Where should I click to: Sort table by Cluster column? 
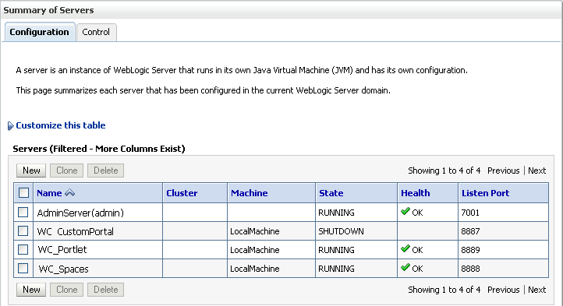coord(182,193)
